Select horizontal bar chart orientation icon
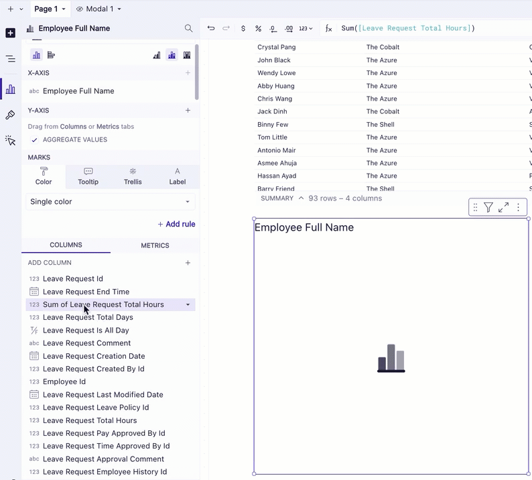Screen dimensions: 532x480 51,55
